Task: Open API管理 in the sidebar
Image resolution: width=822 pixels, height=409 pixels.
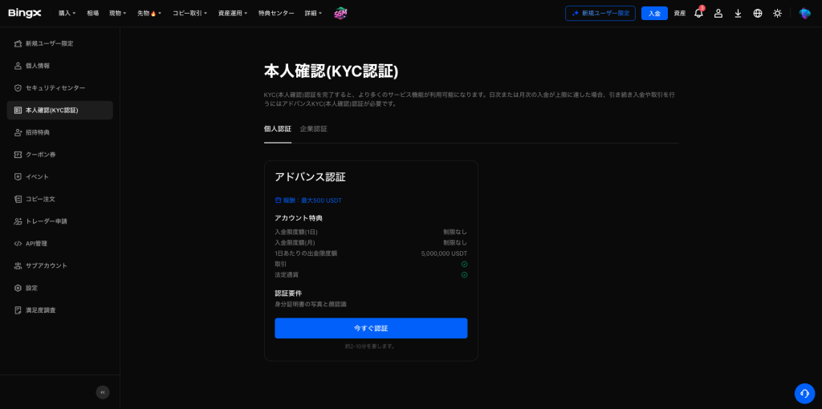Action: click(x=36, y=243)
